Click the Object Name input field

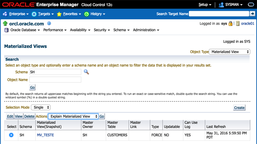[x=55, y=80]
